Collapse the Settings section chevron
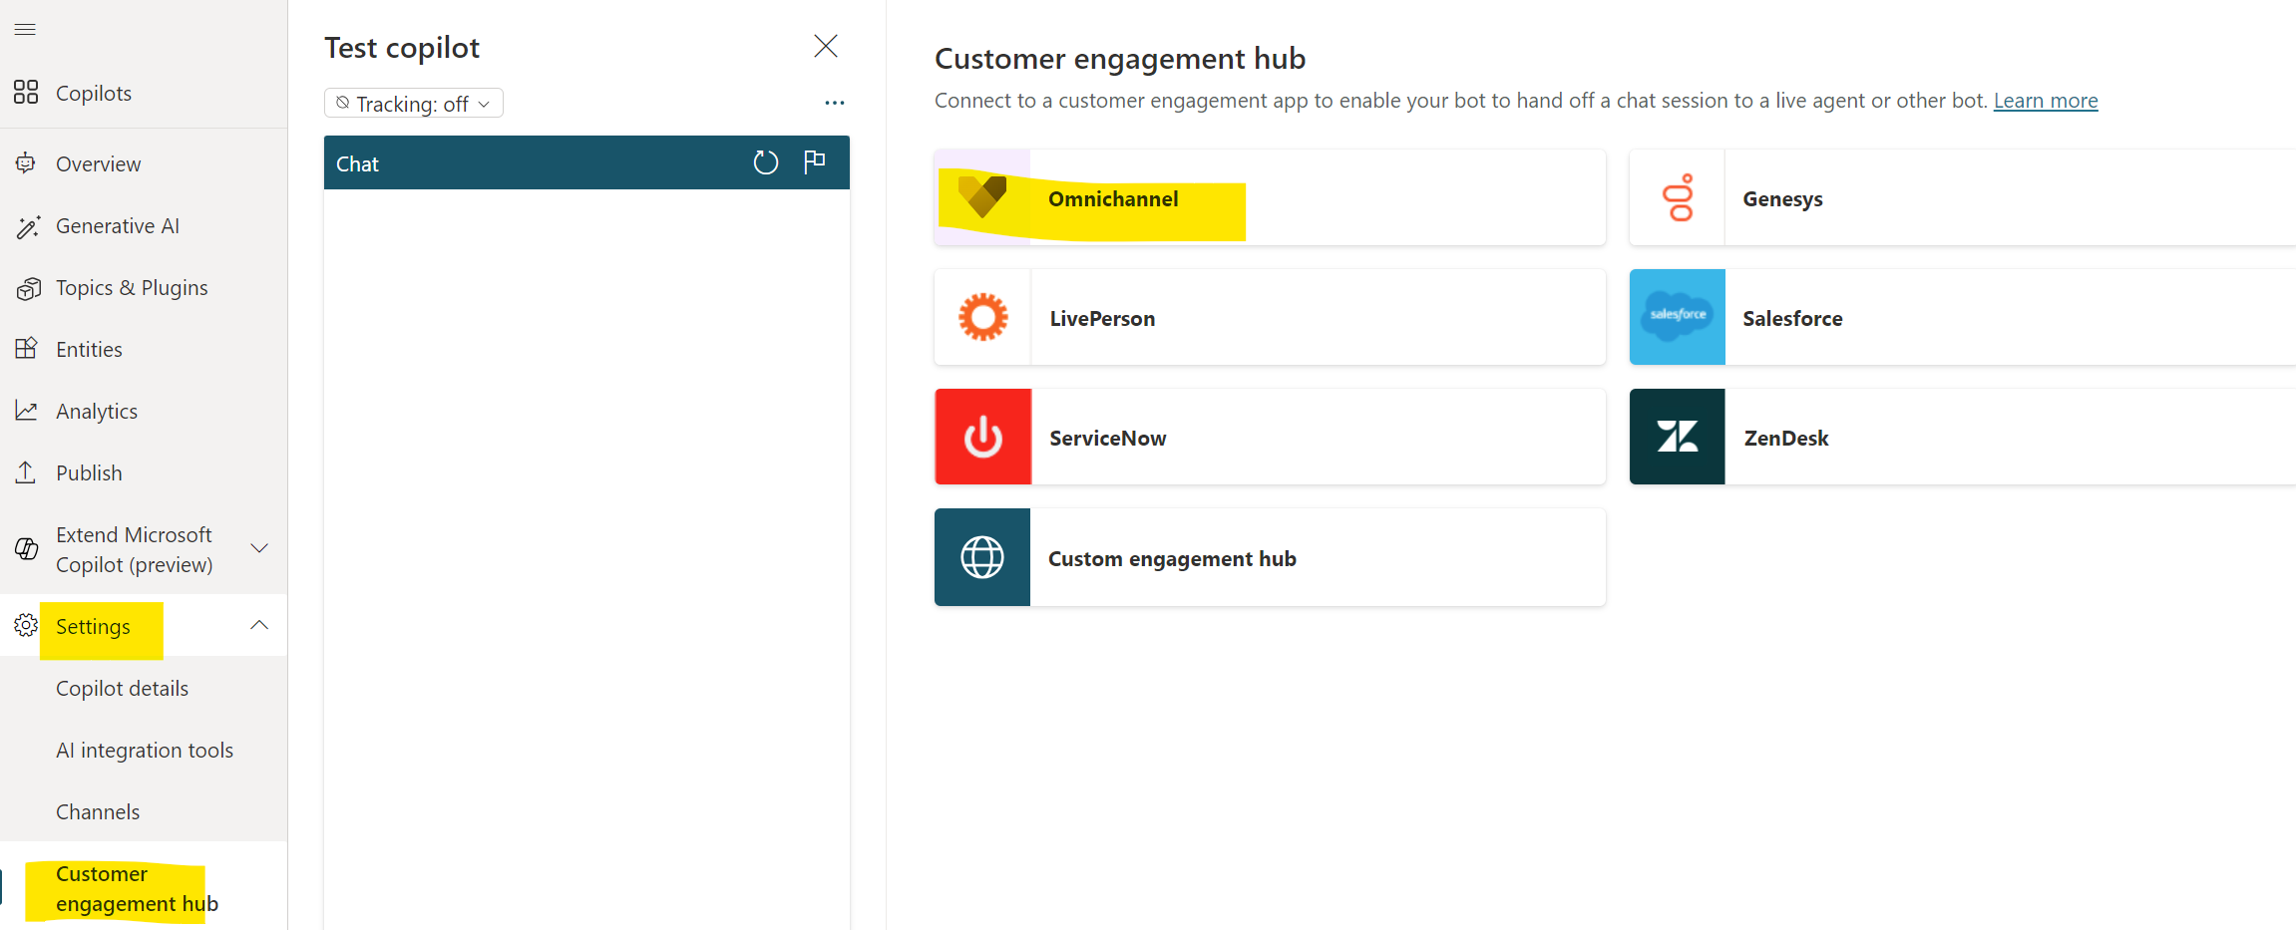The height and width of the screenshot is (930, 2296). [259, 625]
